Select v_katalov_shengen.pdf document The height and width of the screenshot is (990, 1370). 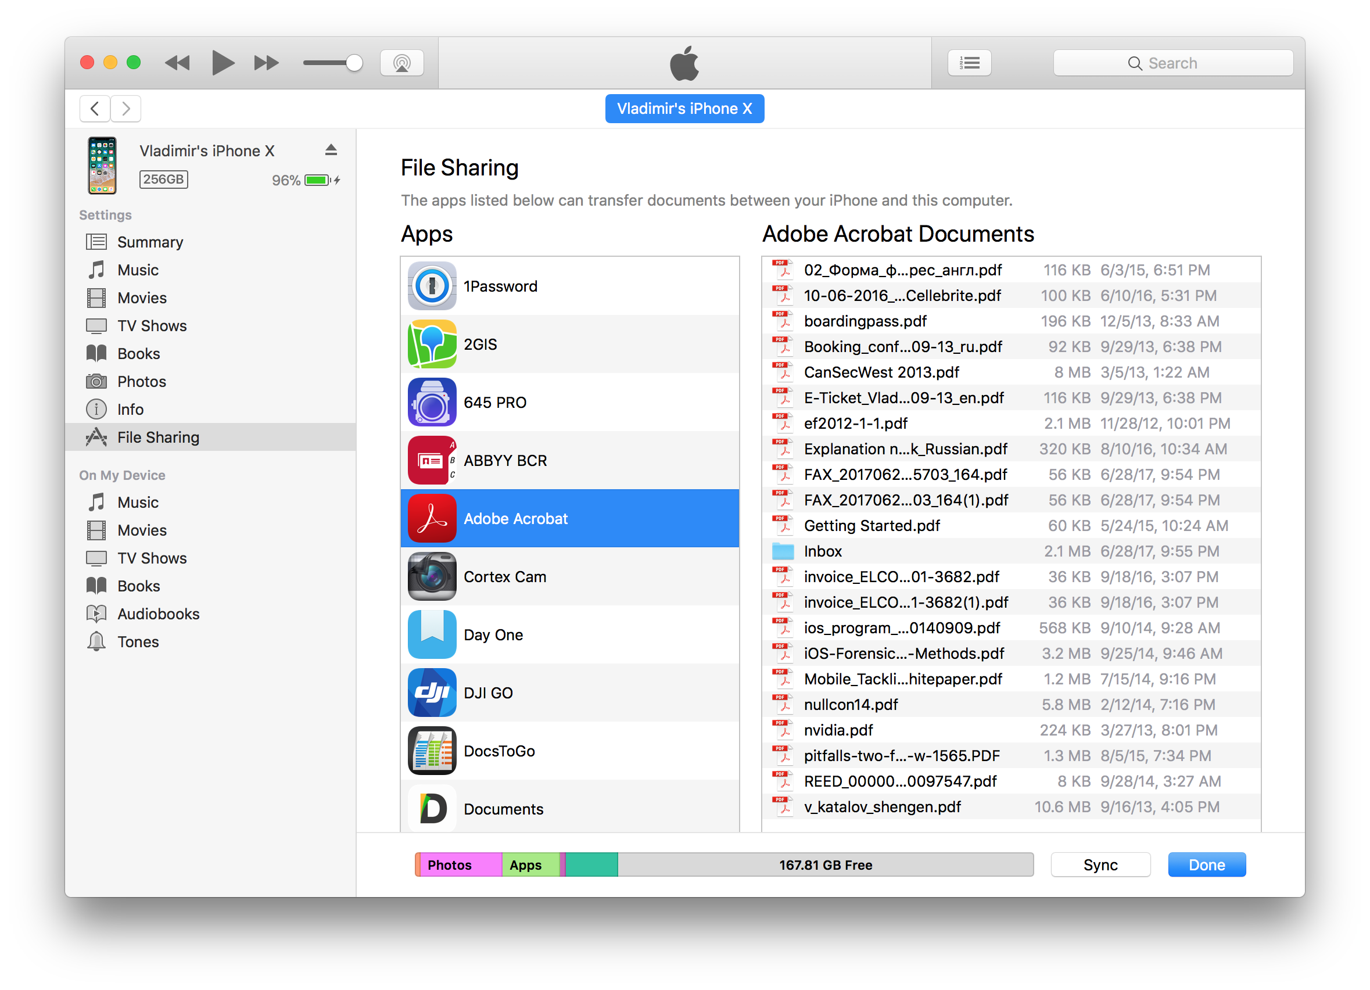pos(1011,806)
